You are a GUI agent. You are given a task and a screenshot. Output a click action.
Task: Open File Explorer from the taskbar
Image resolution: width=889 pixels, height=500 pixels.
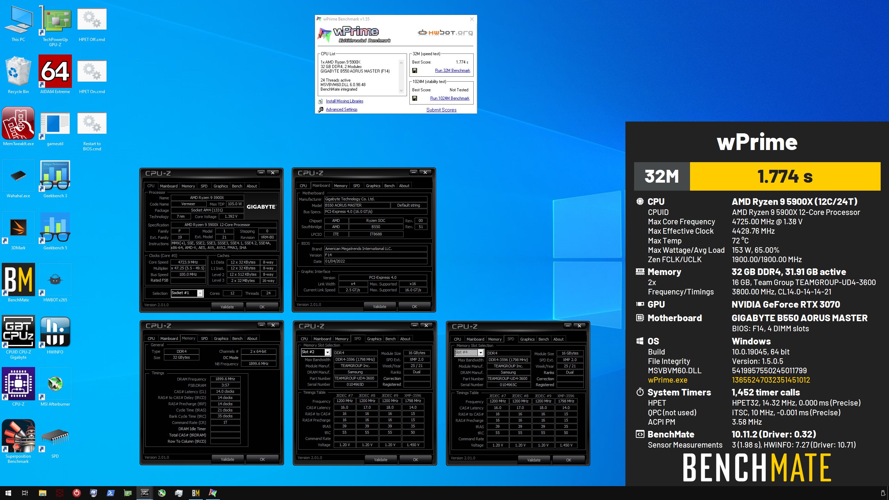(42, 493)
